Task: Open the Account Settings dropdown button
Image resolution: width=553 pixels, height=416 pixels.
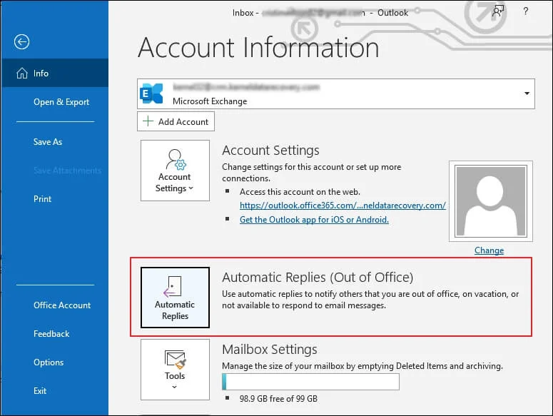Action: tap(175, 171)
